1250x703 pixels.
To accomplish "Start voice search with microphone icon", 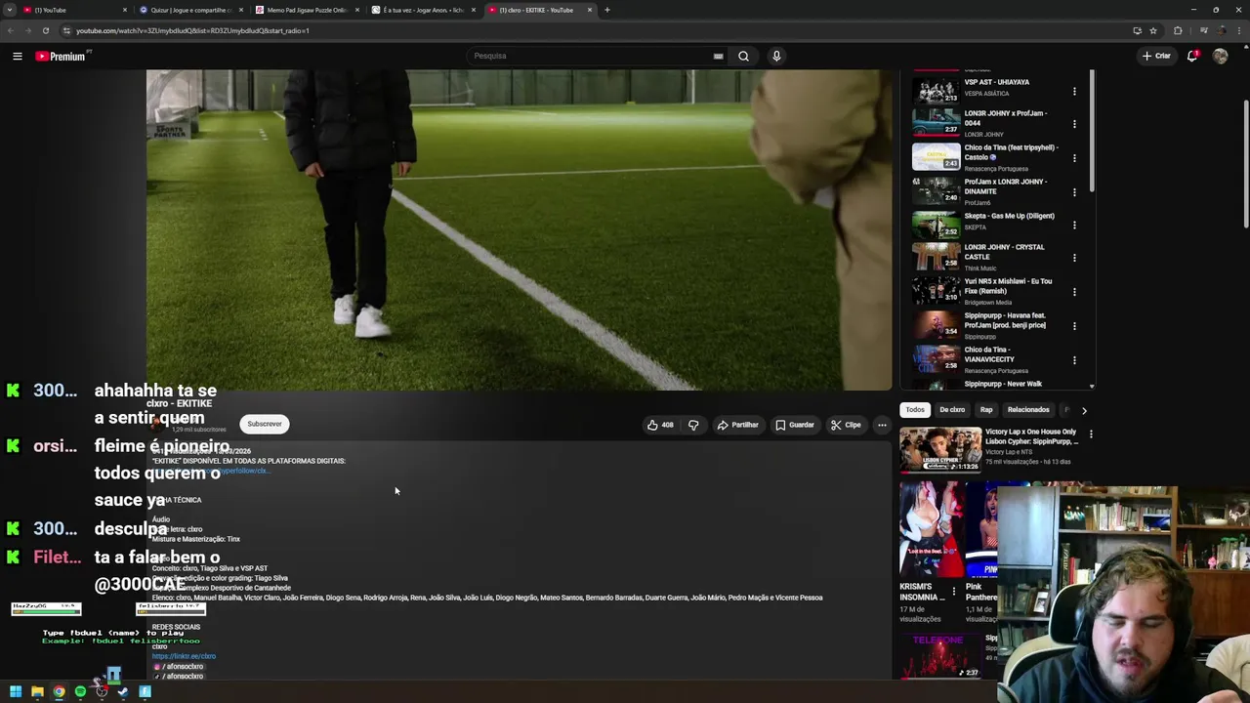I will click(x=776, y=56).
